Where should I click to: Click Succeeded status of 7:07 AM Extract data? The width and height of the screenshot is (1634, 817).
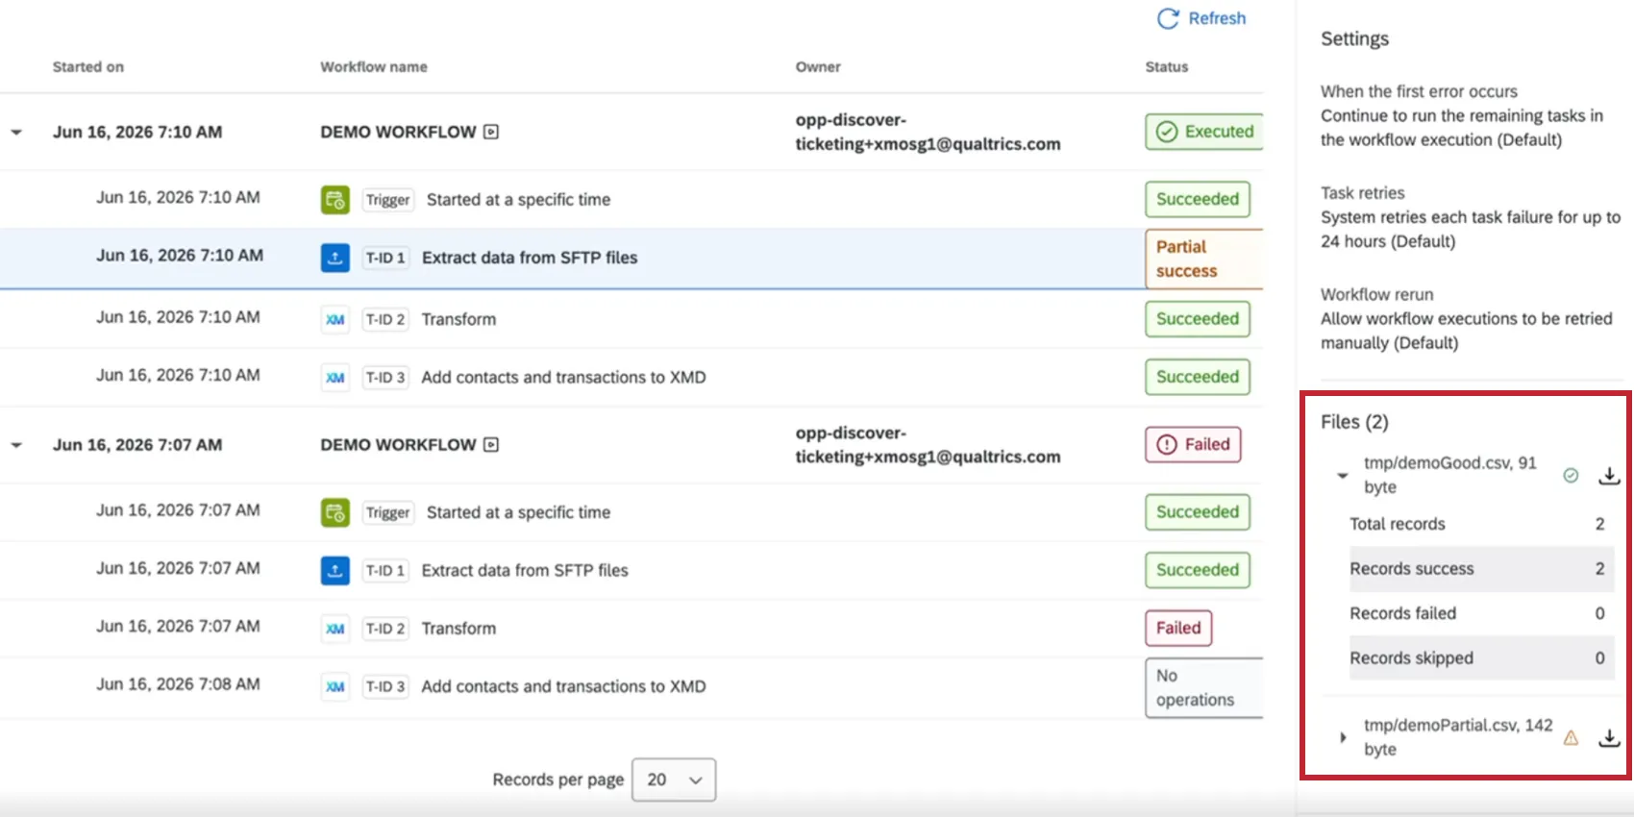coord(1198,570)
